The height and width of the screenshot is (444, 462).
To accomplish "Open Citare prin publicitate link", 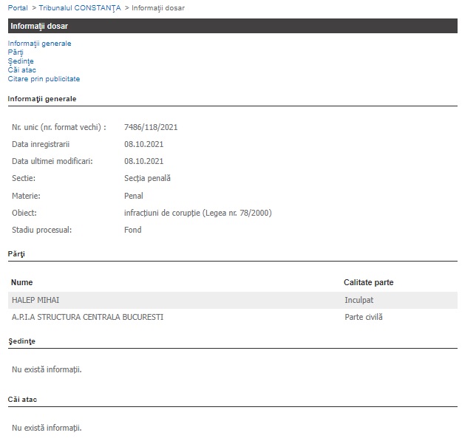I will (44, 79).
